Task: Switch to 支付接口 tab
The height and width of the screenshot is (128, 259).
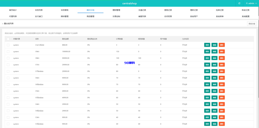Action: [x=39, y=16]
